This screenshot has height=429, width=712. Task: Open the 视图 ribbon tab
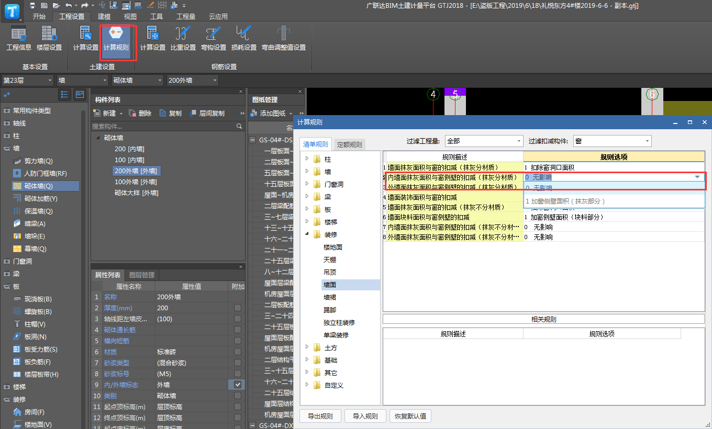click(130, 16)
